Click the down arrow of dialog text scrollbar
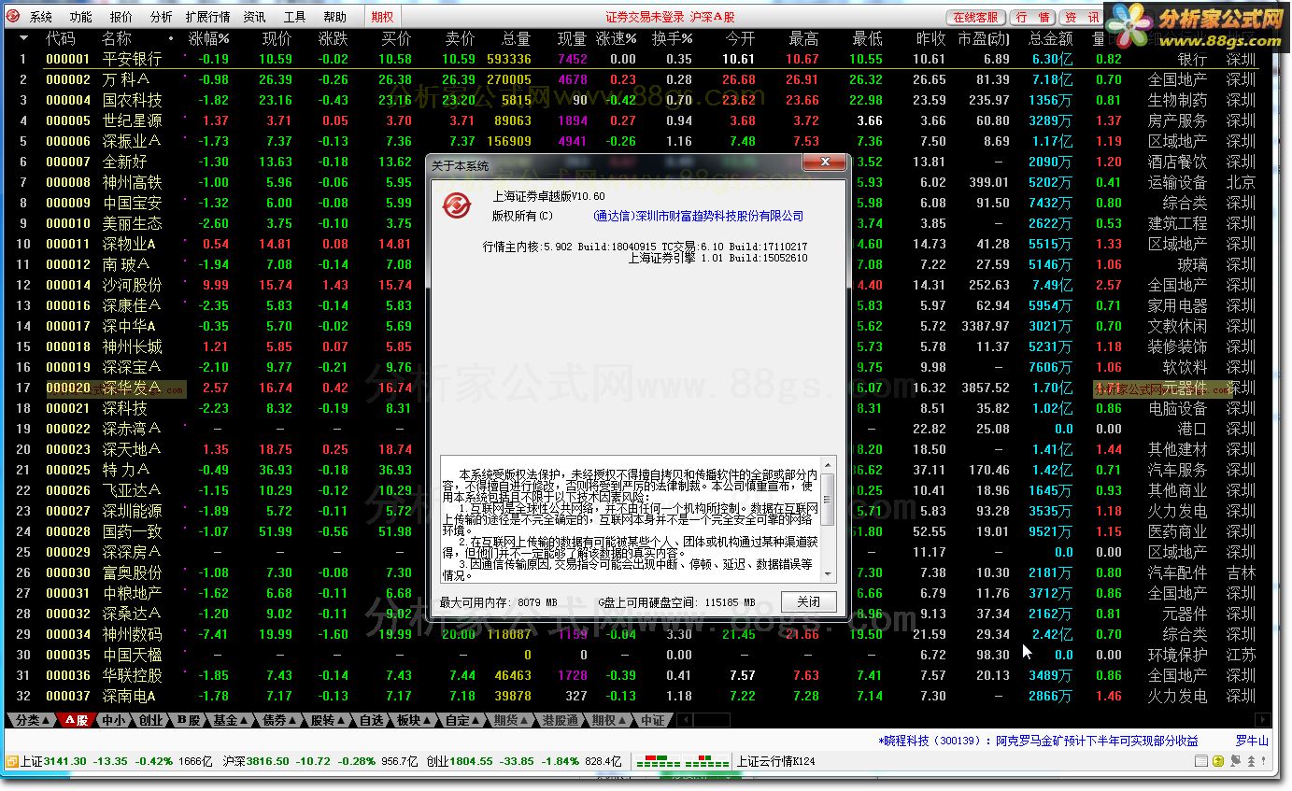 coord(827,575)
